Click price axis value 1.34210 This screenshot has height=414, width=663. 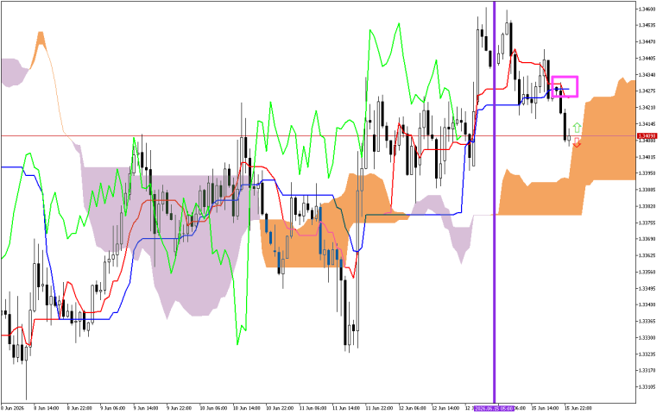pyautogui.click(x=647, y=108)
